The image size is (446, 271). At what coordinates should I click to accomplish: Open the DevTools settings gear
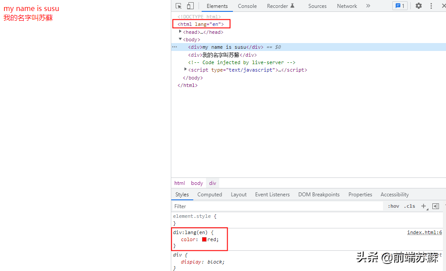tap(418, 6)
